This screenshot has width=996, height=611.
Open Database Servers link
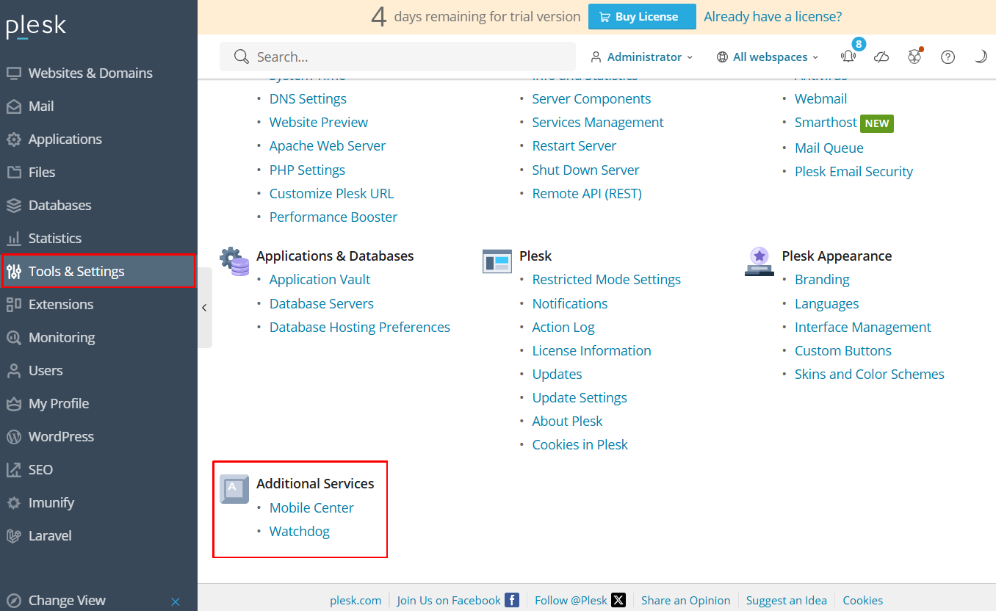point(322,304)
